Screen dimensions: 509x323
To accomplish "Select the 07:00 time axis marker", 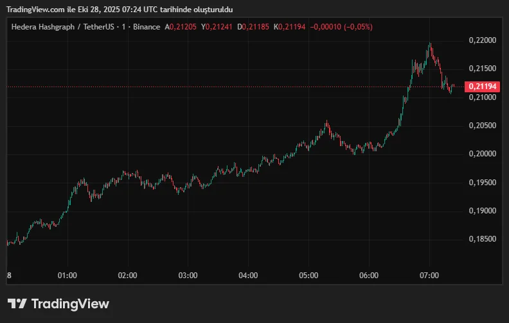I will [429, 276].
